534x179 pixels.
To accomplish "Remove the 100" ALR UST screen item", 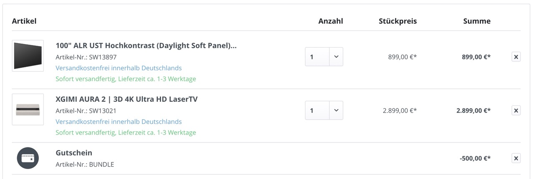I will (516, 57).
